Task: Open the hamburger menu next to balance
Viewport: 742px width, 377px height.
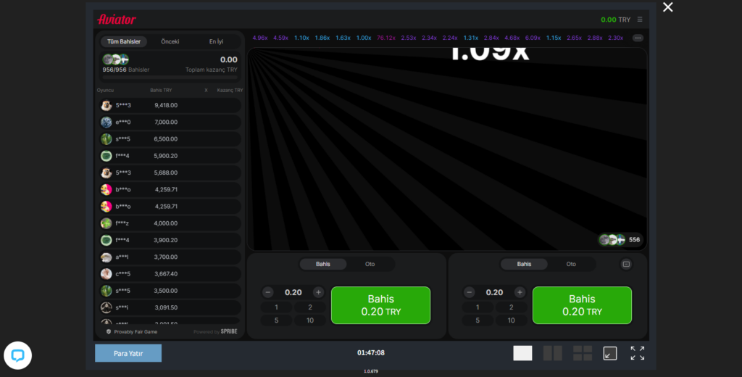Action: coord(640,20)
